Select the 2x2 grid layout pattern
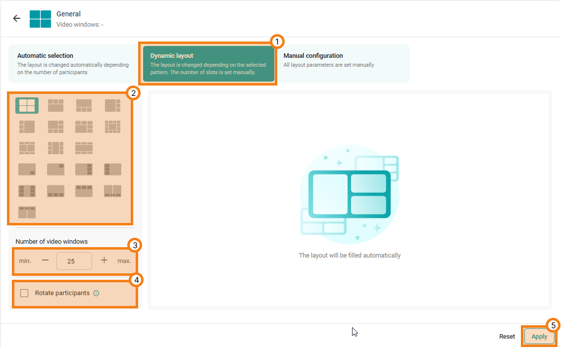 (27, 105)
